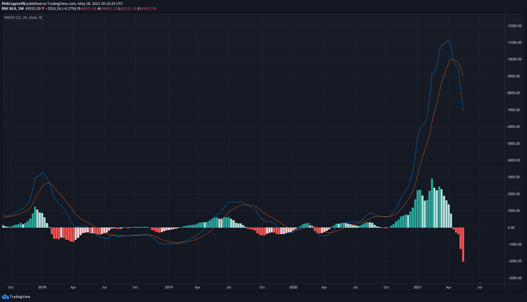Click the first Oct label before 2018

point(11,287)
